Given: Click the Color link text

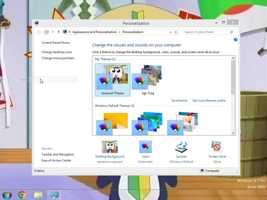Looking at the screenshot, I should pyautogui.click(x=145, y=157).
